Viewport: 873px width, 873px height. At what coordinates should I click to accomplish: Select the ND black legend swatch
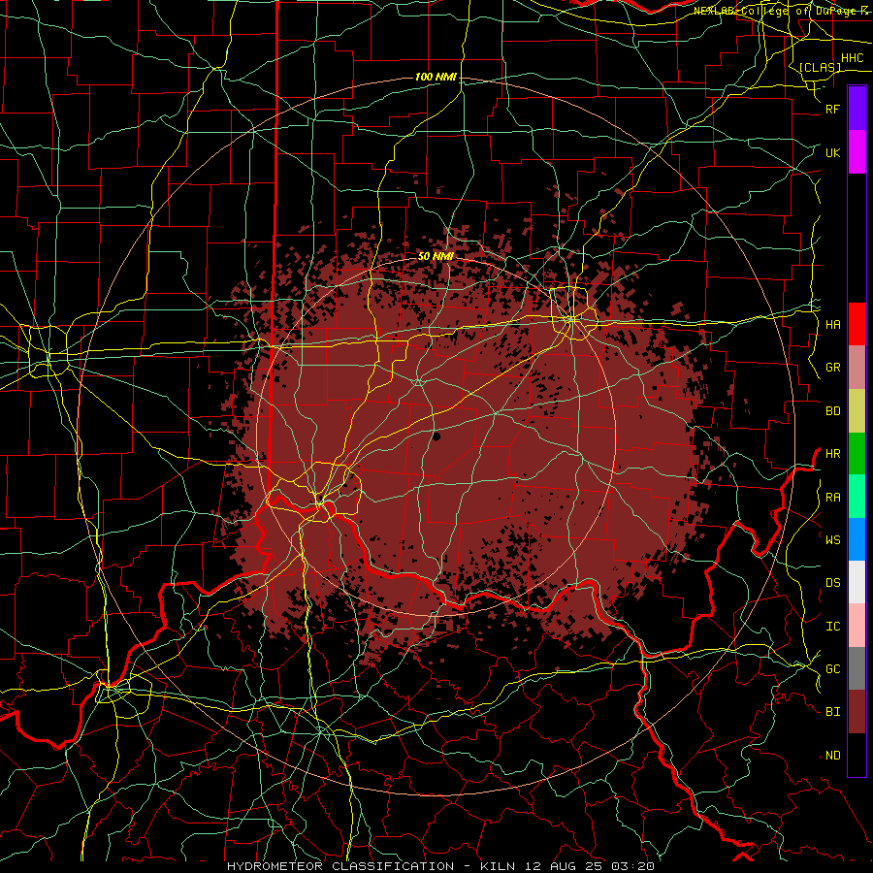857,755
